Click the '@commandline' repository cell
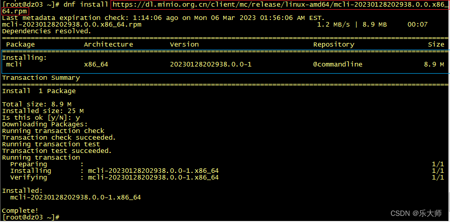 pyautogui.click(x=337, y=64)
